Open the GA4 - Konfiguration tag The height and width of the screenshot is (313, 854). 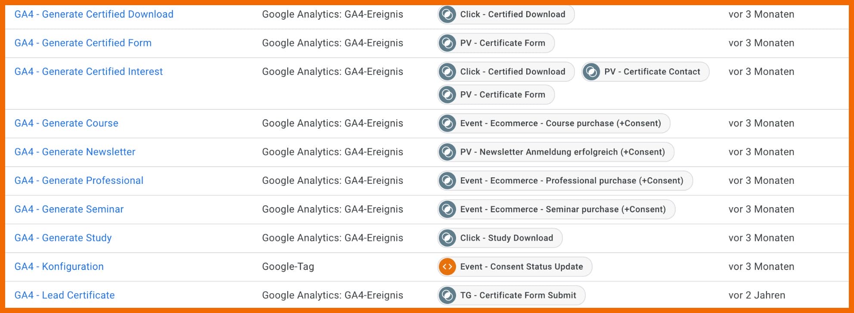(59, 267)
